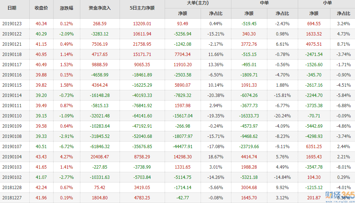Click net inflow value 9888.59
The width and height of the screenshot is (355, 203).
pyautogui.click(x=100, y=65)
